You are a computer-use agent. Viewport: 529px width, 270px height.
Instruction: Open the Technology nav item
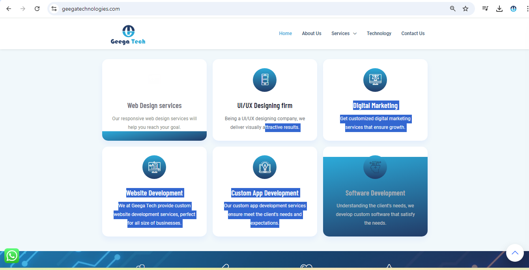[x=379, y=34]
